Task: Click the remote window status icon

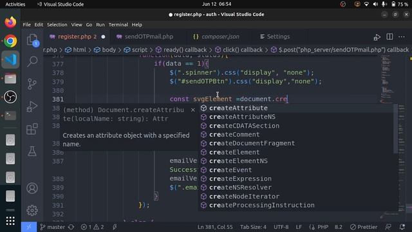Action: 29,227
